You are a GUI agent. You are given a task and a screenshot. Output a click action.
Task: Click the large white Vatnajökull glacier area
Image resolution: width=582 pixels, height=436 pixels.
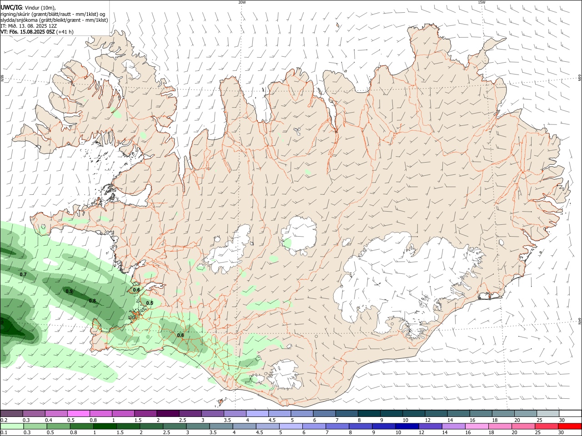[x=405, y=282]
